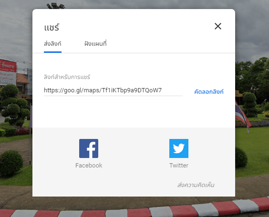Click the Thai flag behind the dialog
This screenshot has width=269, height=217.
243,116
